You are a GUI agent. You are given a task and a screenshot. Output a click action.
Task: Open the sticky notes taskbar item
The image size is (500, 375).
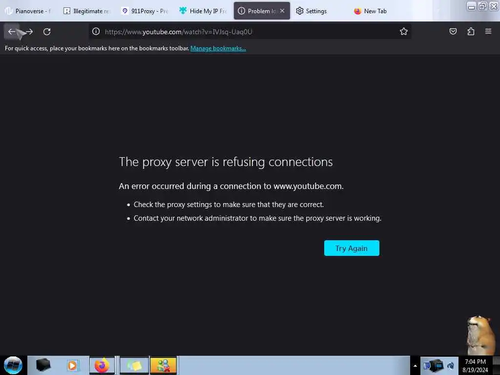pos(134,365)
